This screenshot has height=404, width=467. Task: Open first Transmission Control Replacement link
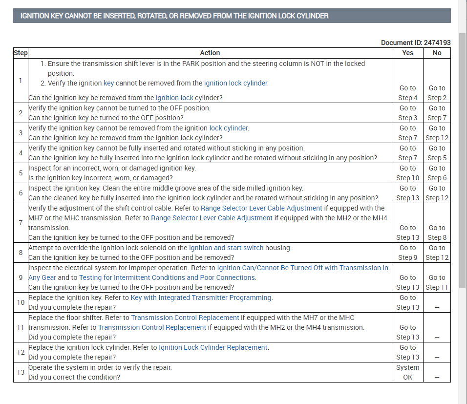click(x=185, y=318)
